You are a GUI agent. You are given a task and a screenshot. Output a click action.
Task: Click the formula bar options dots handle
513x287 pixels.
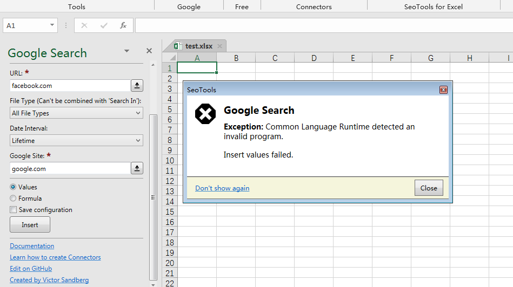[x=66, y=25]
